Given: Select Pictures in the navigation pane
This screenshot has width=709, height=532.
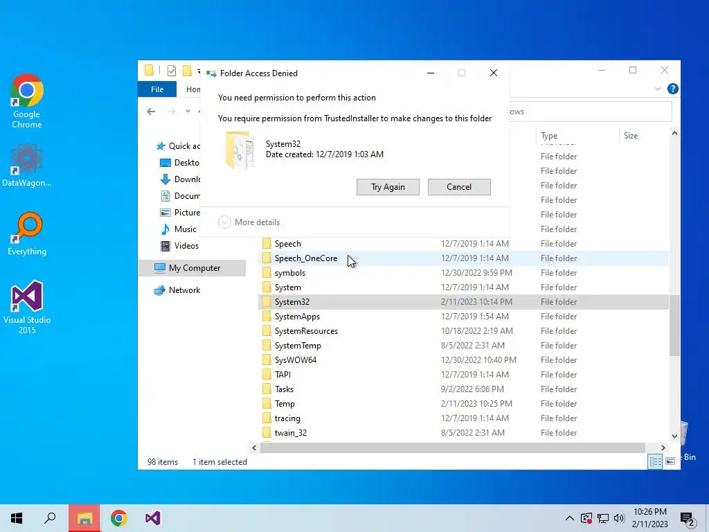Looking at the screenshot, I should (180, 213).
